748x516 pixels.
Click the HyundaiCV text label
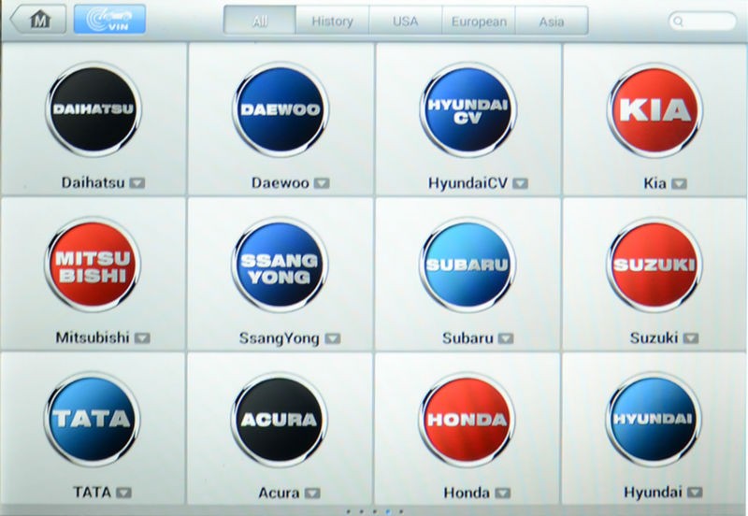468,183
